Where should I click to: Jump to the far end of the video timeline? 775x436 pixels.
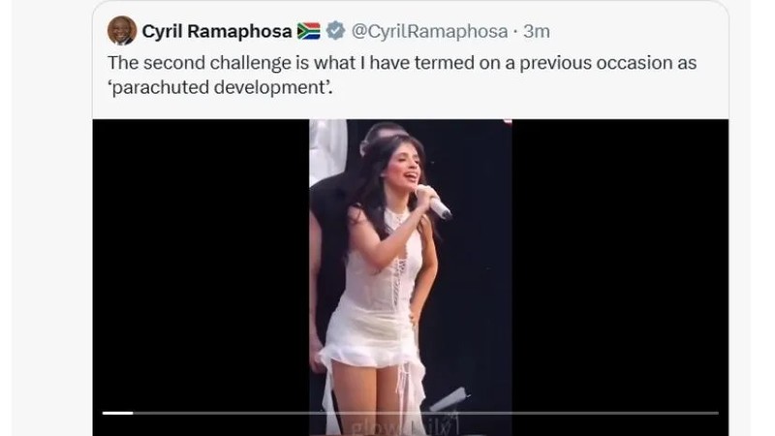tap(717, 413)
